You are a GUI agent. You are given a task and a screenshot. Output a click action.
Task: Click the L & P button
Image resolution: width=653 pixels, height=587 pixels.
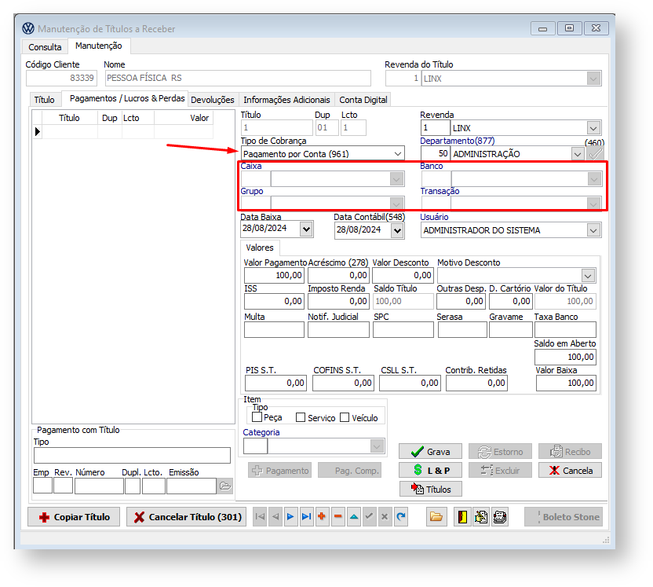point(430,470)
